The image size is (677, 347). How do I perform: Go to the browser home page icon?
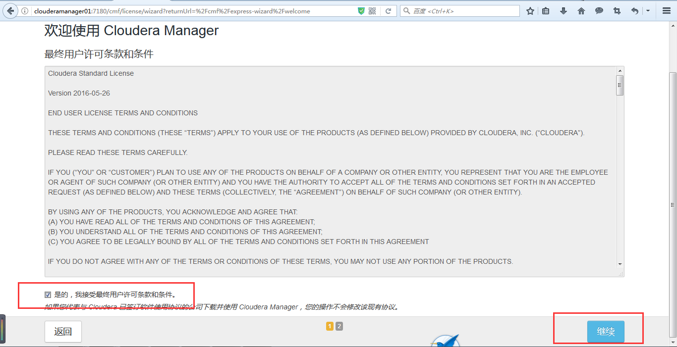581,11
